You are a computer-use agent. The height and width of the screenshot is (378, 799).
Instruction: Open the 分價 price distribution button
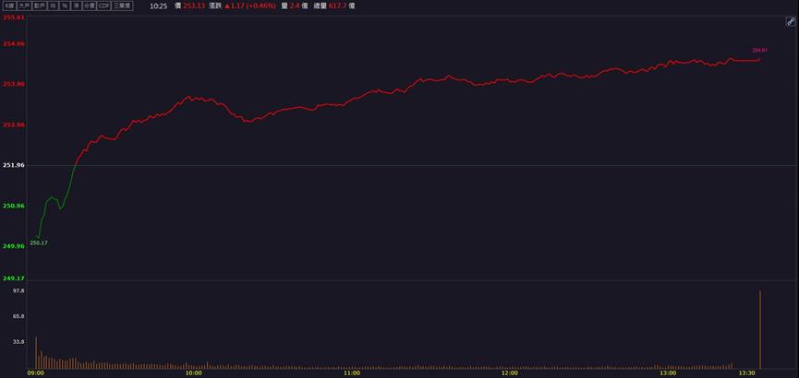pyautogui.click(x=90, y=6)
